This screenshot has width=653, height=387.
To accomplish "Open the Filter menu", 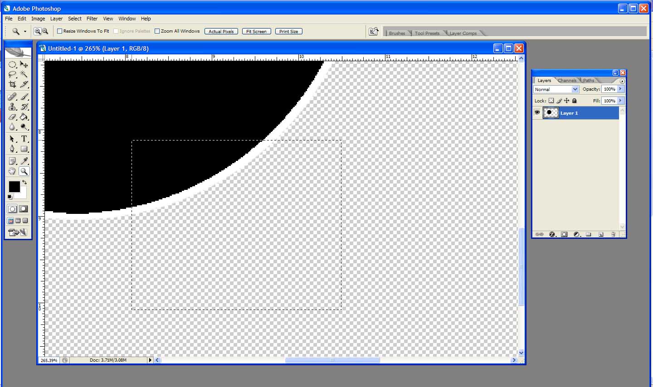I will tap(92, 19).
